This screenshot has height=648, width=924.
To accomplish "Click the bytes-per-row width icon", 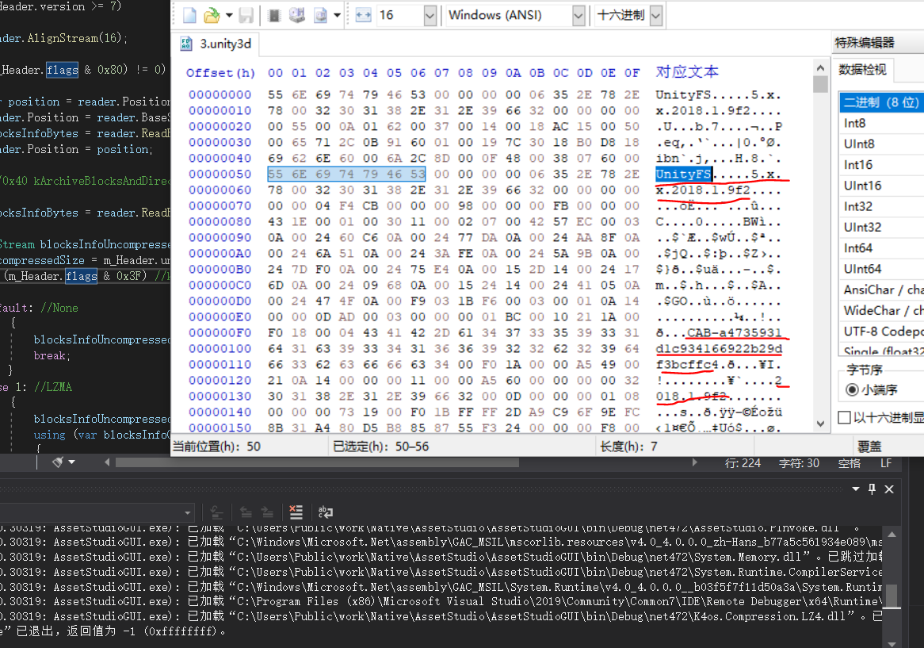I will 363,15.
